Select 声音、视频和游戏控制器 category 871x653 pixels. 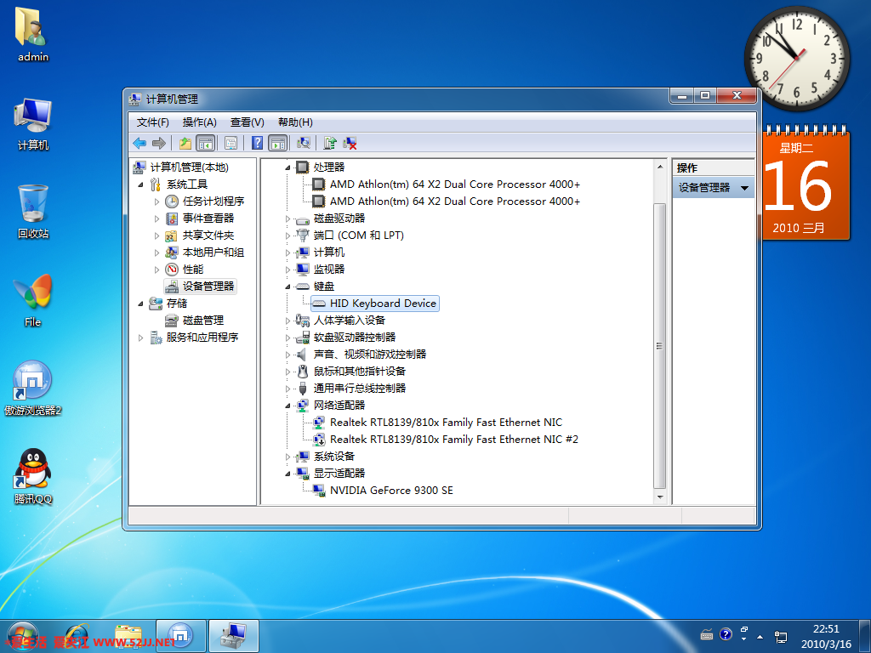tap(370, 355)
